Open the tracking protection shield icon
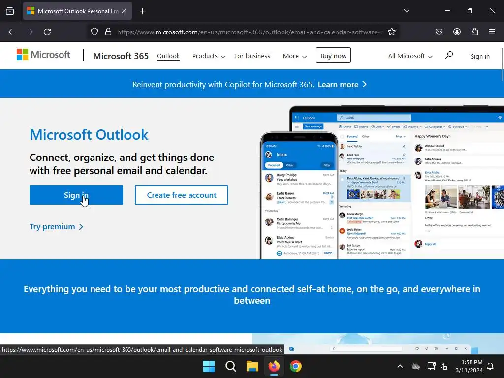 coord(94,32)
